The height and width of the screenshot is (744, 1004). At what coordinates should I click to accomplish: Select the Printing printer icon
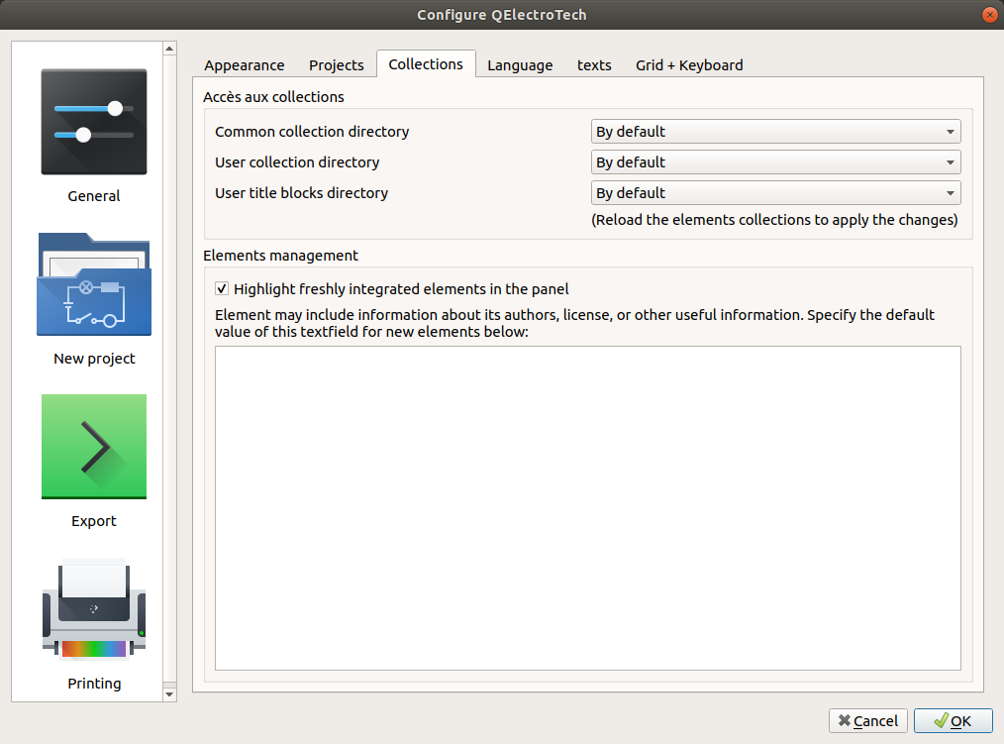(x=93, y=609)
